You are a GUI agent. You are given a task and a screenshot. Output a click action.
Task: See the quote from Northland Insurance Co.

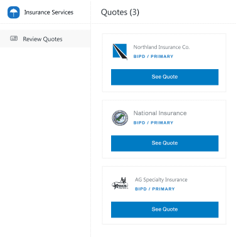point(164,77)
